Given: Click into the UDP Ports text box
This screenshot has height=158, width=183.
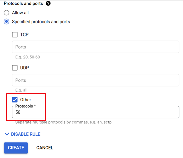Looking at the screenshot, I should pyautogui.click(x=95, y=80).
